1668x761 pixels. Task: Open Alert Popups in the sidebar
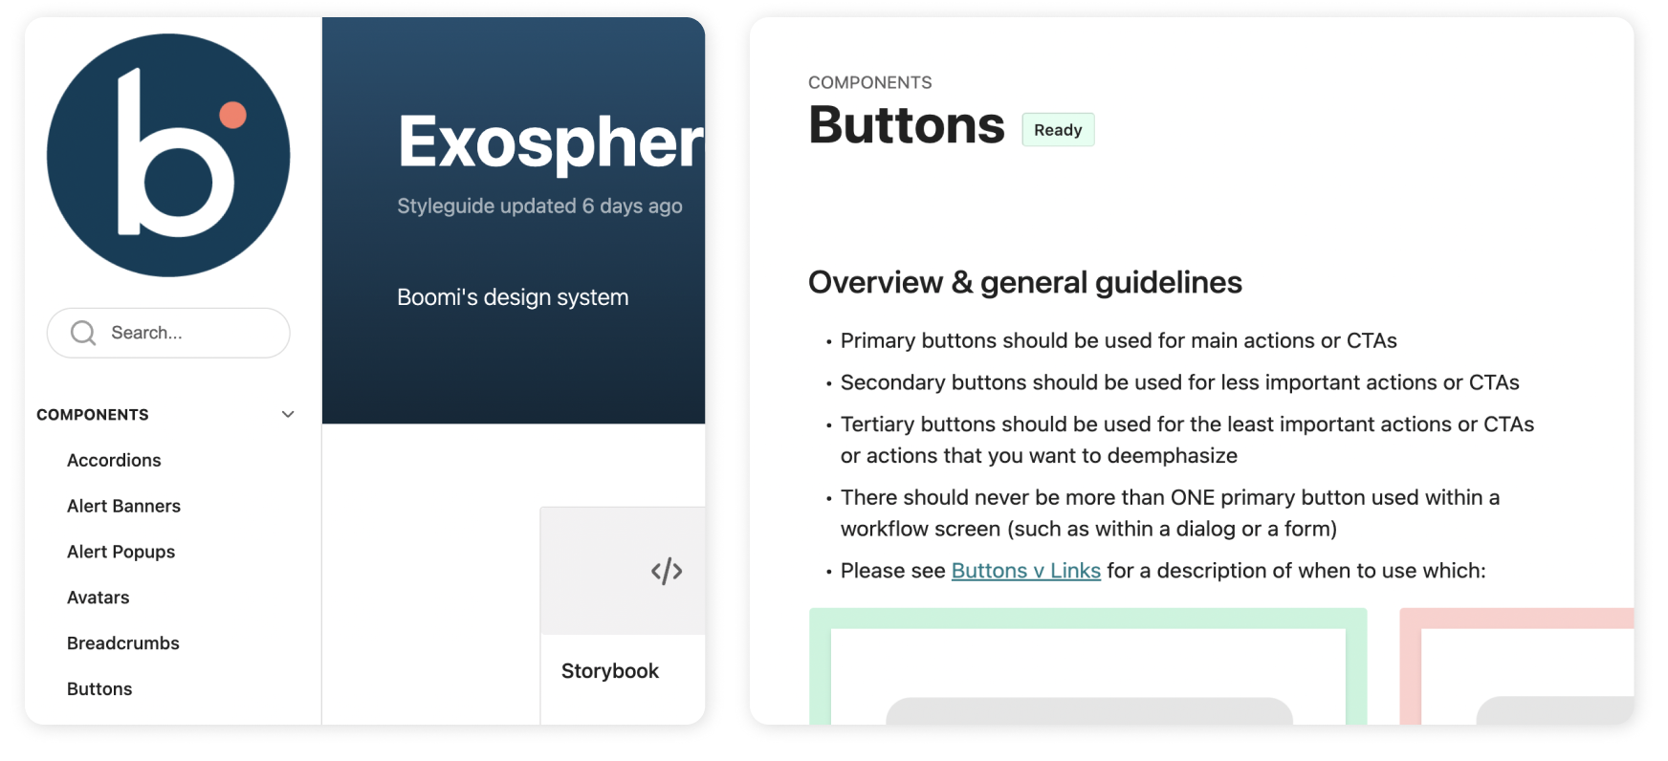[x=121, y=552]
